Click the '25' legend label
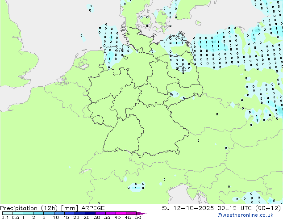The height and width of the screenshot is (219, 283). tap(87, 217)
